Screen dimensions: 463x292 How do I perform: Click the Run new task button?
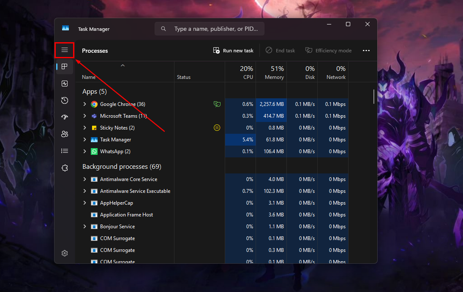[x=233, y=50]
